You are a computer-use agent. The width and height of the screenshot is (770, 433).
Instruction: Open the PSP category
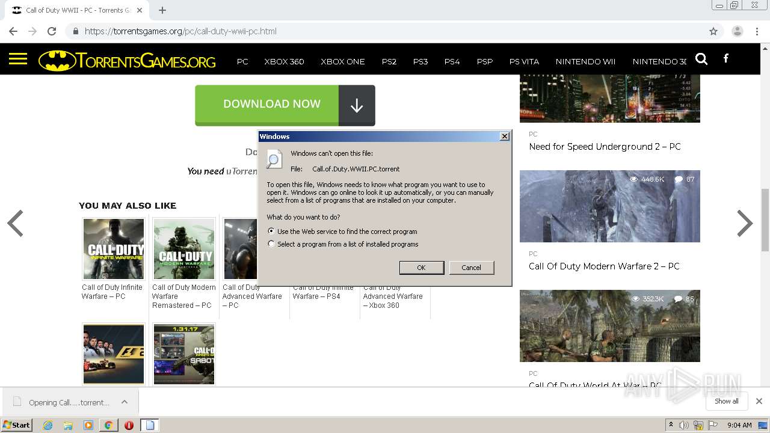[x=485, y=61]
